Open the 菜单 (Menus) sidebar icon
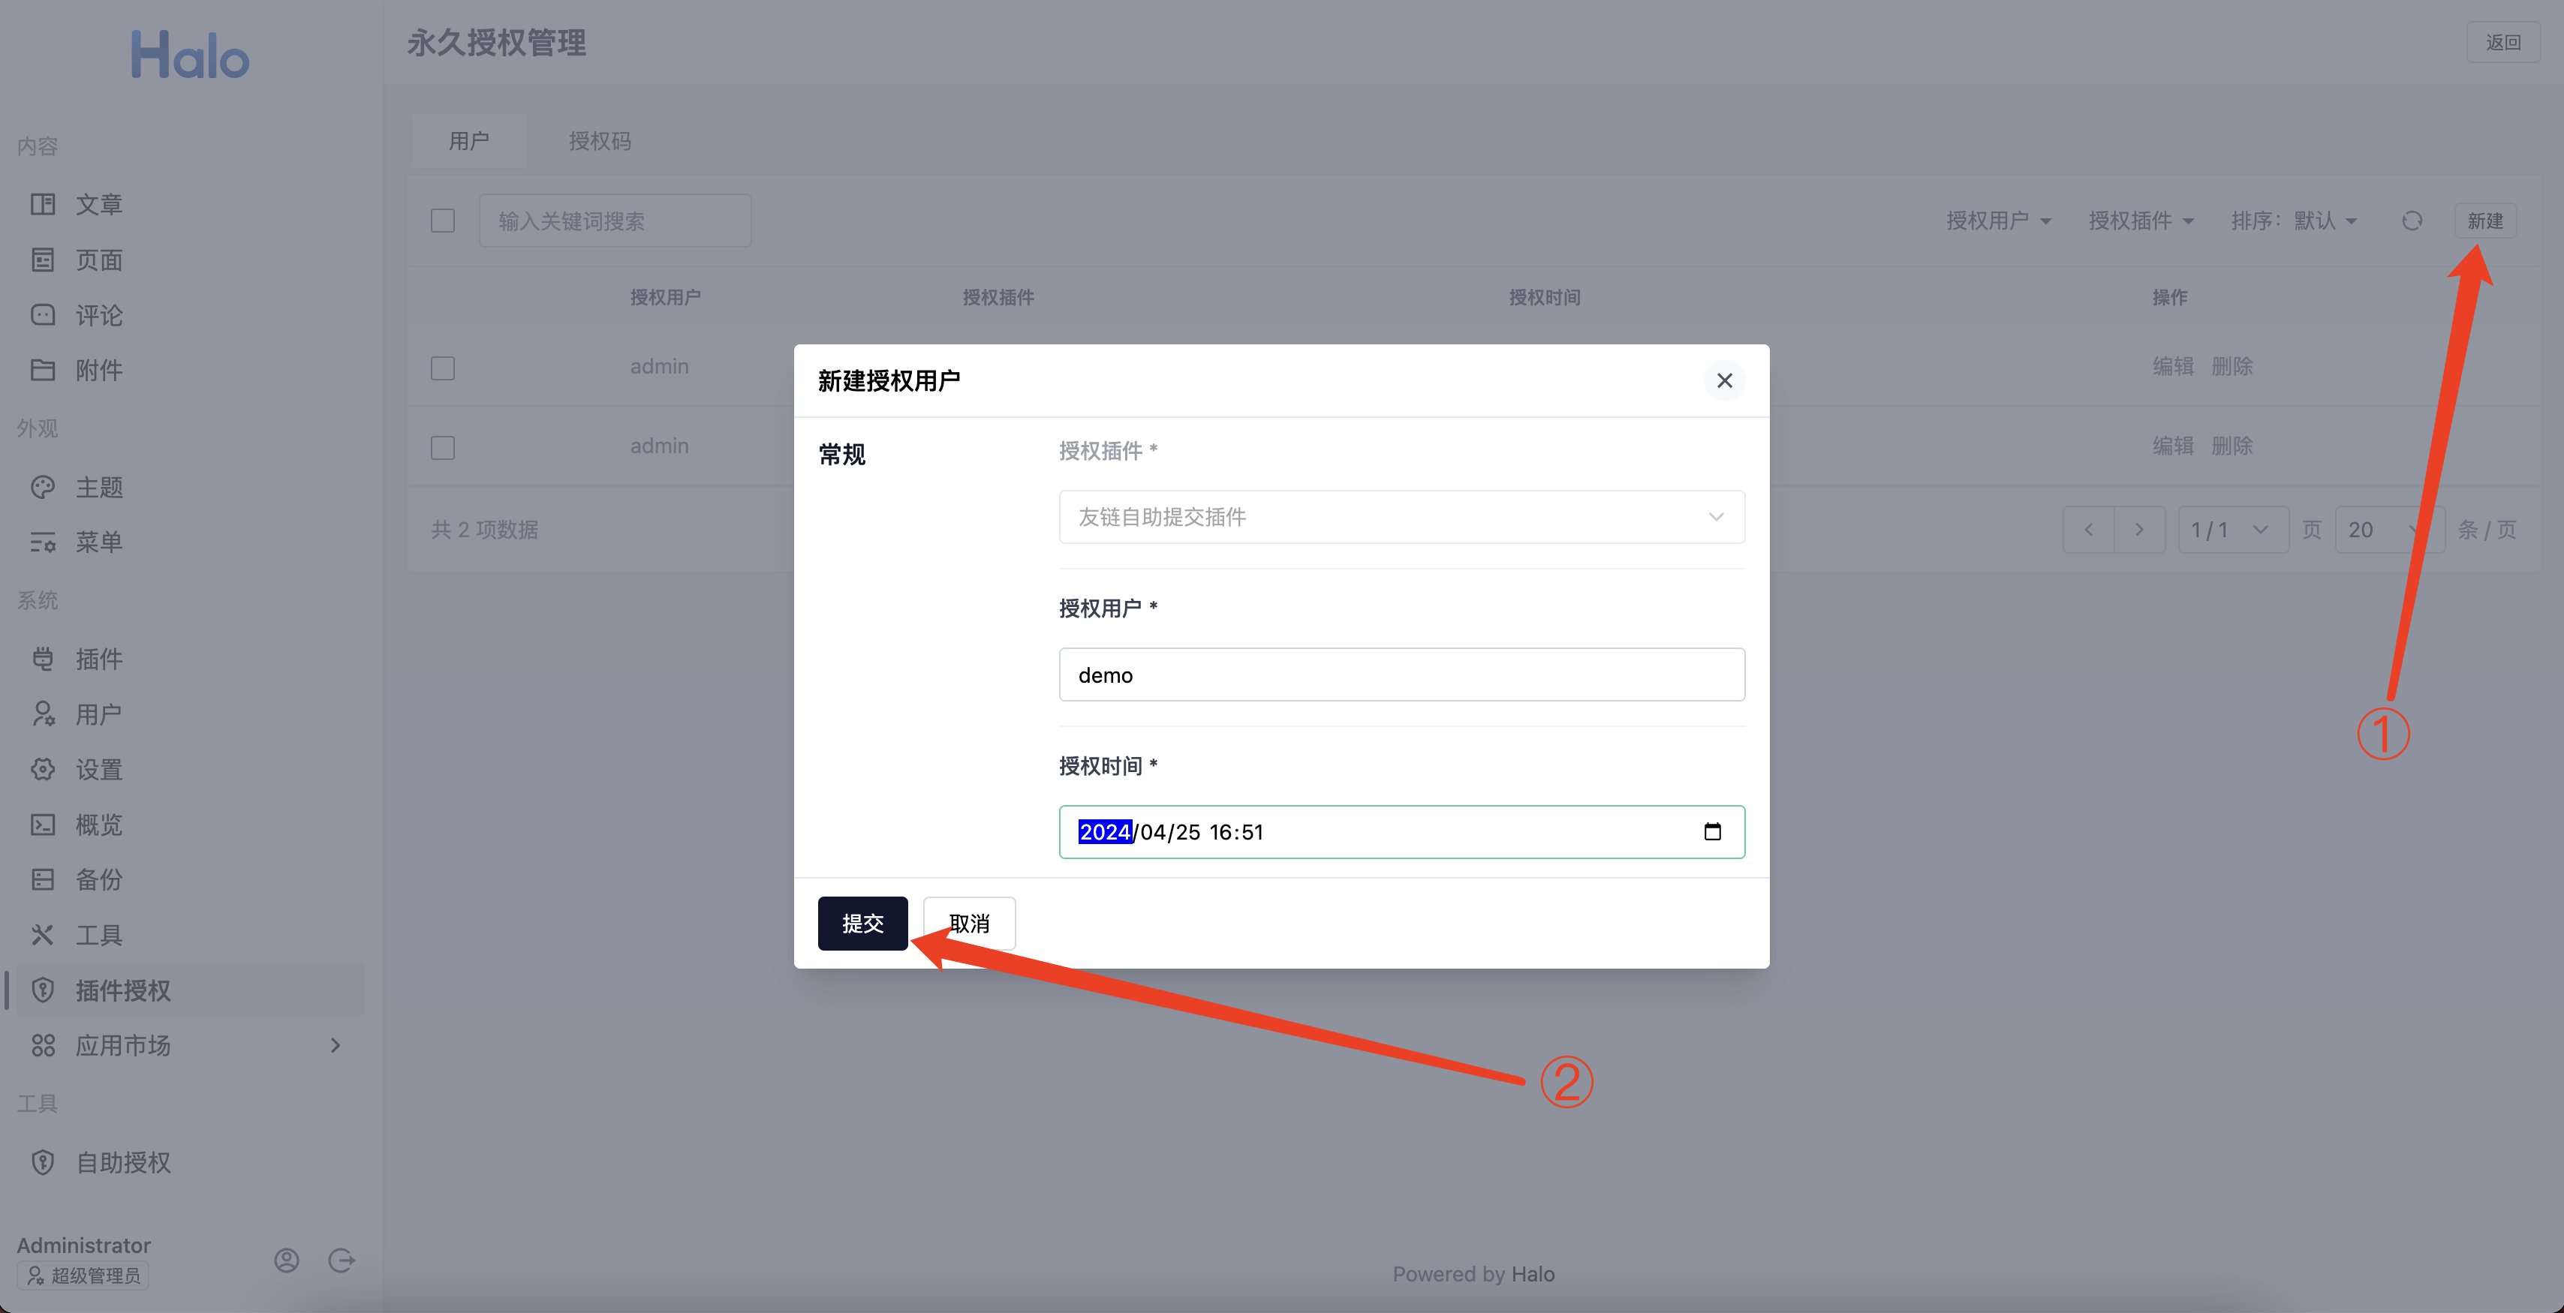Image resolution: width=2564 pixels, height=1313 pixels. pyautogui.click(x=43, y=542)
